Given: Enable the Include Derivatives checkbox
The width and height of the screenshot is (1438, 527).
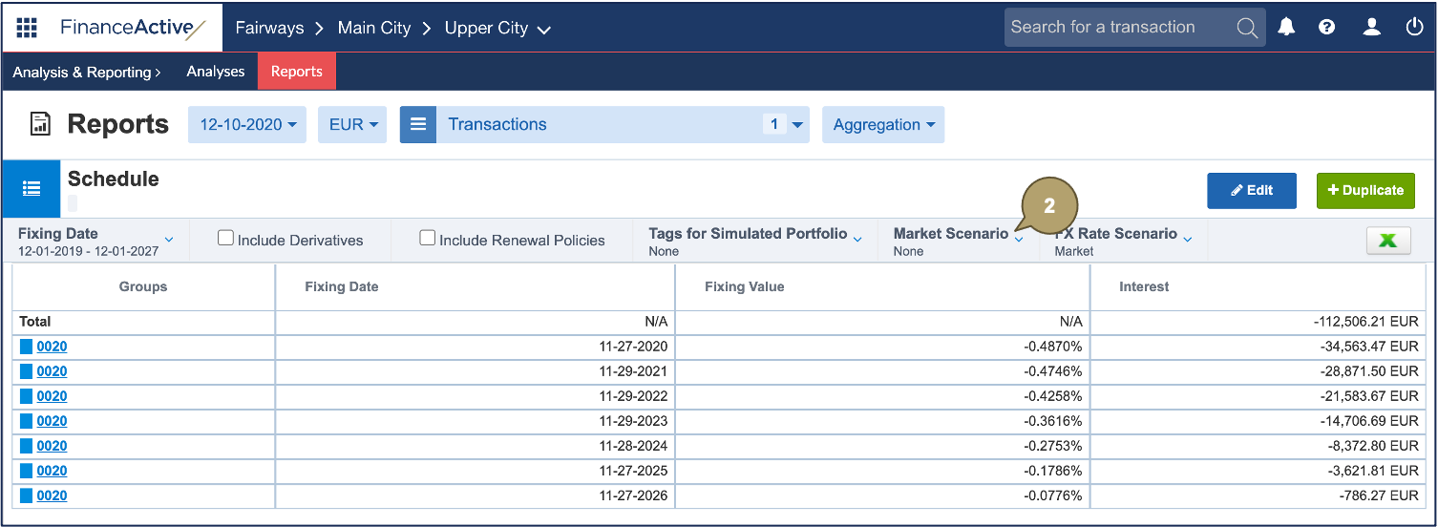Looking at the screenshot, I should tap(225, 239).
